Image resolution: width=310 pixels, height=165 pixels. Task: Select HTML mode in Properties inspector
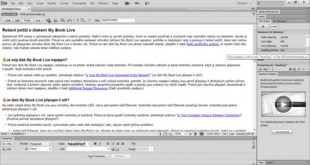[x=7, y=144]
